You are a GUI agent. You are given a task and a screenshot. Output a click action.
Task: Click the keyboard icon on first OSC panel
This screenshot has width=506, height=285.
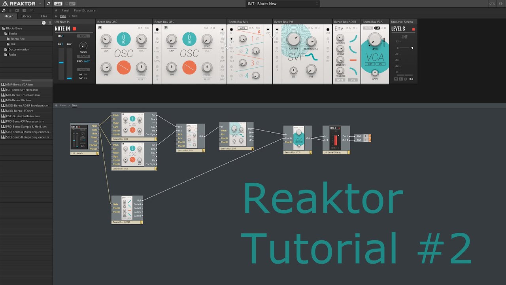[x=100, y=28]
